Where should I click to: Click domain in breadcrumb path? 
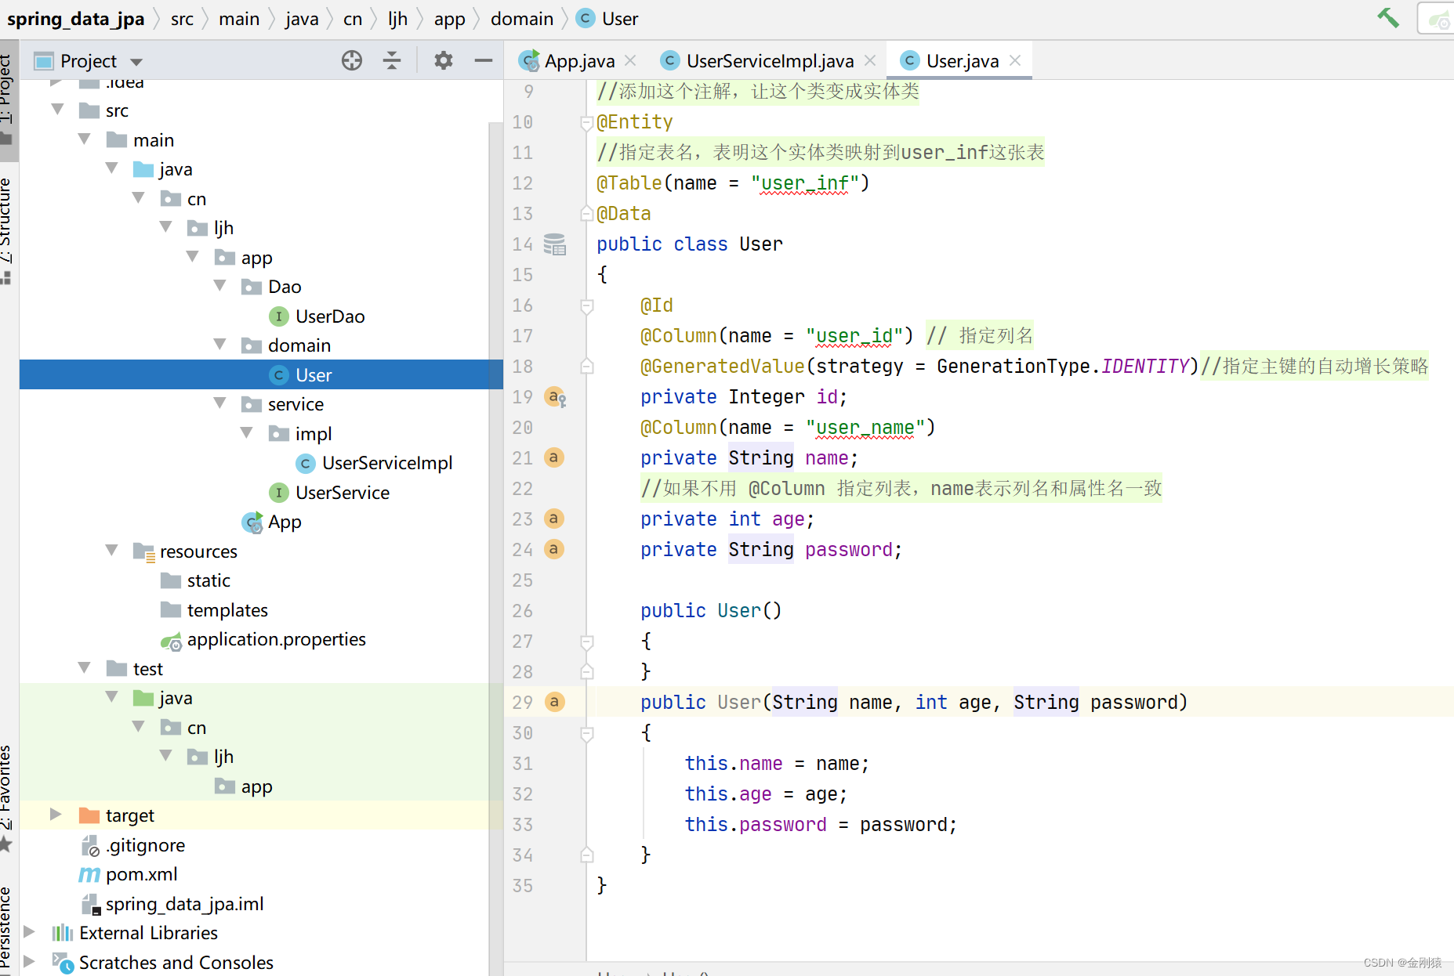(521, 19)
